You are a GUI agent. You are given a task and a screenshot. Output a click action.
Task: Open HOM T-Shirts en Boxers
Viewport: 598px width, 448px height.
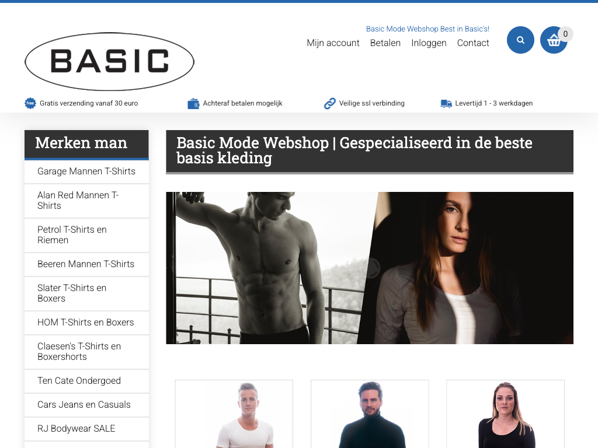[x=86, y=323]
